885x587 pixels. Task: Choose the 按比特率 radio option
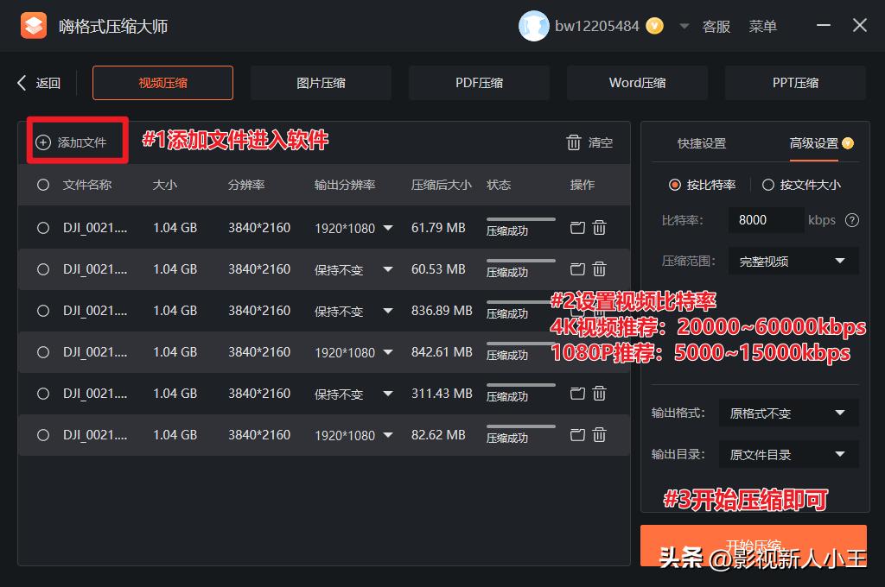click(674, 185)
